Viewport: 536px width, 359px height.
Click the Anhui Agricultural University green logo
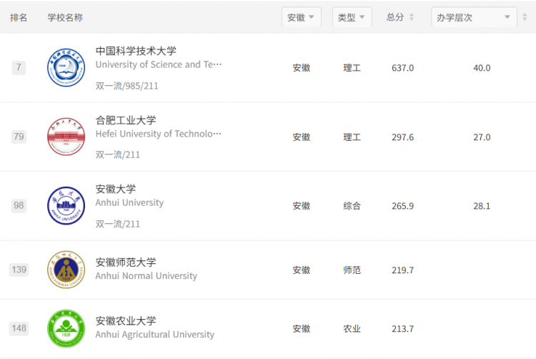tap(66, 328)
